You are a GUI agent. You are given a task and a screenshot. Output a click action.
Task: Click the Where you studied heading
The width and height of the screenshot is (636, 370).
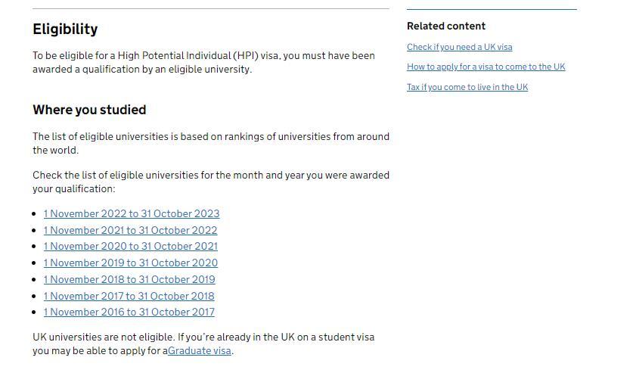coord(89,110)
